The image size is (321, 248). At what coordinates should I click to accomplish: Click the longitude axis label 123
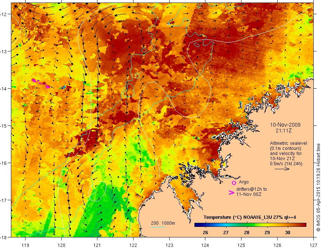point(169,245)
